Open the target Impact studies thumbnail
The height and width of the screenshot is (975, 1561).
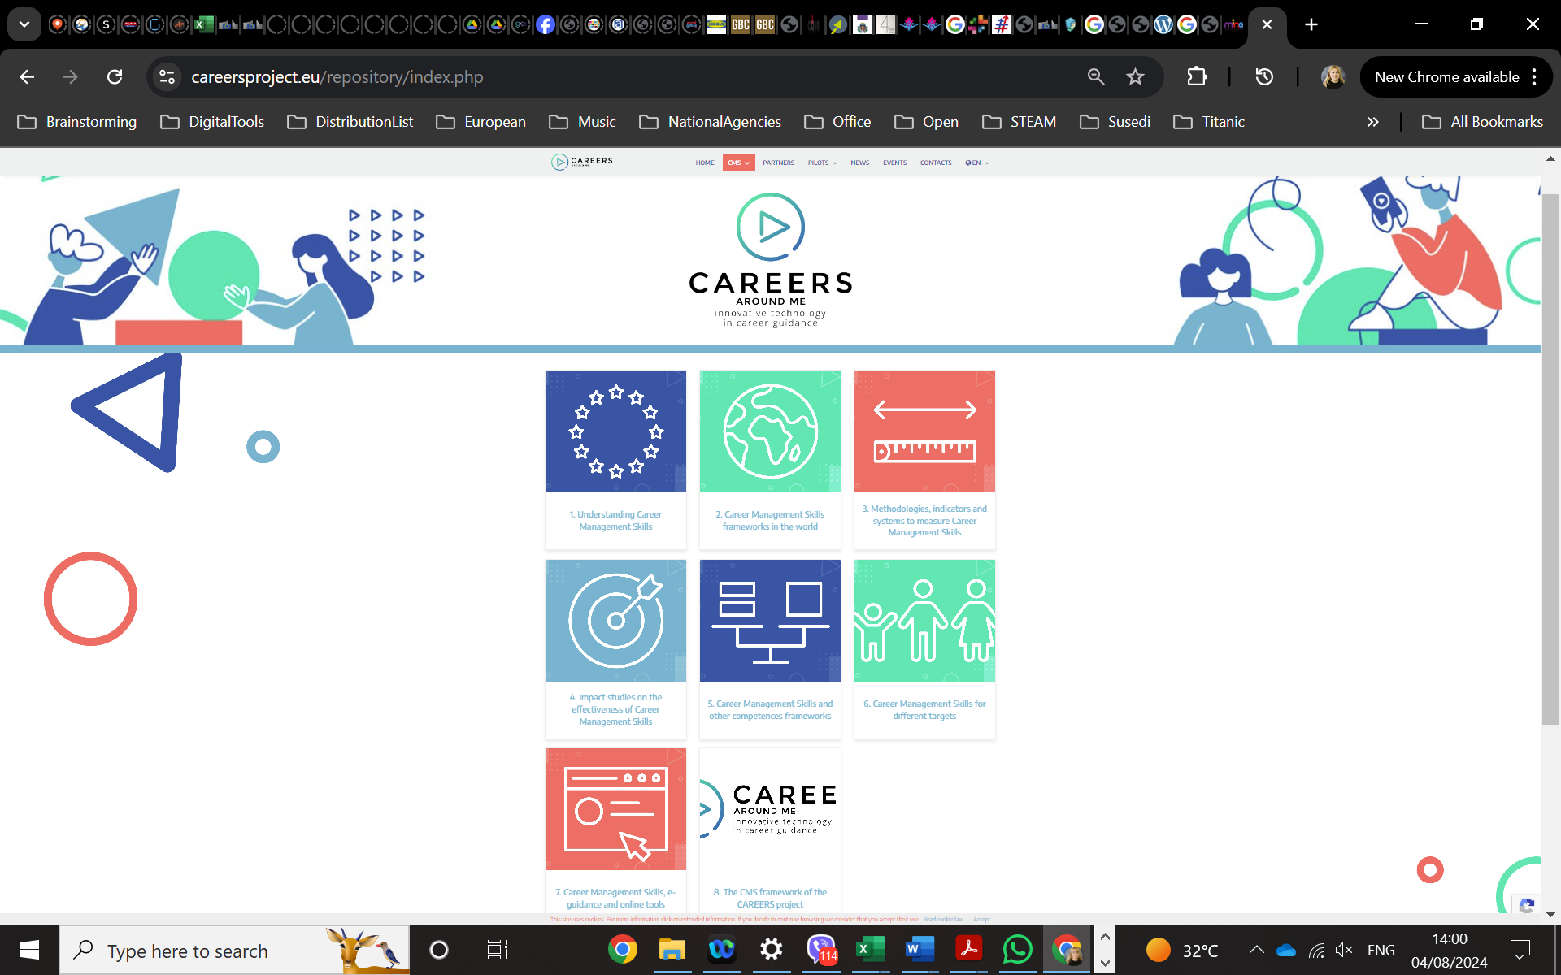(x=615, y=621)
